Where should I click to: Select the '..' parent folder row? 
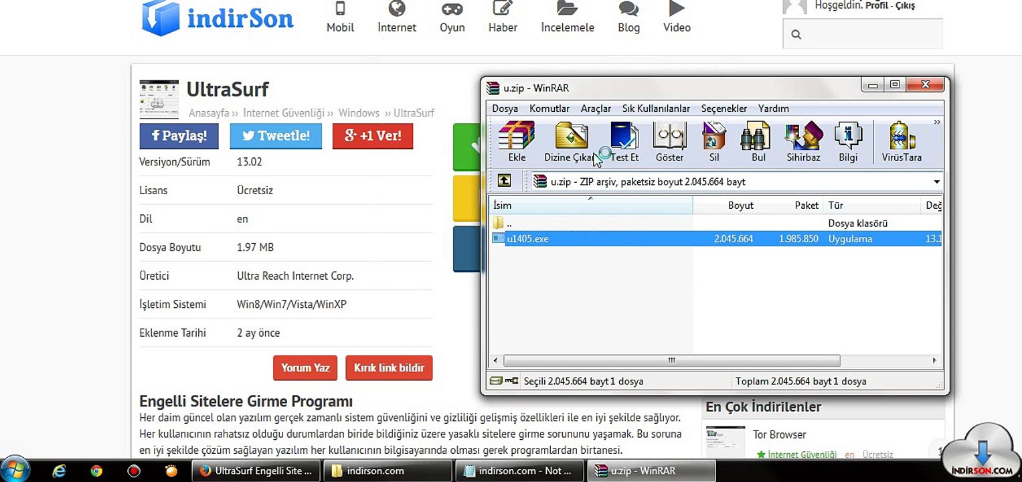pyautogui.click(x=715, y=223)
